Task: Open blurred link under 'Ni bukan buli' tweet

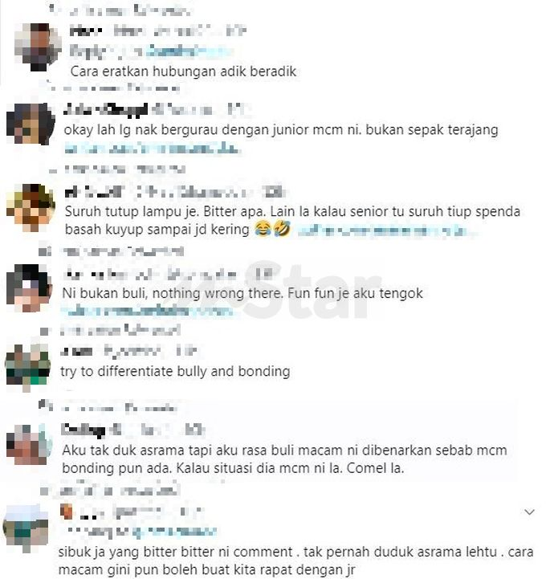Action: [x=147, y=312]
